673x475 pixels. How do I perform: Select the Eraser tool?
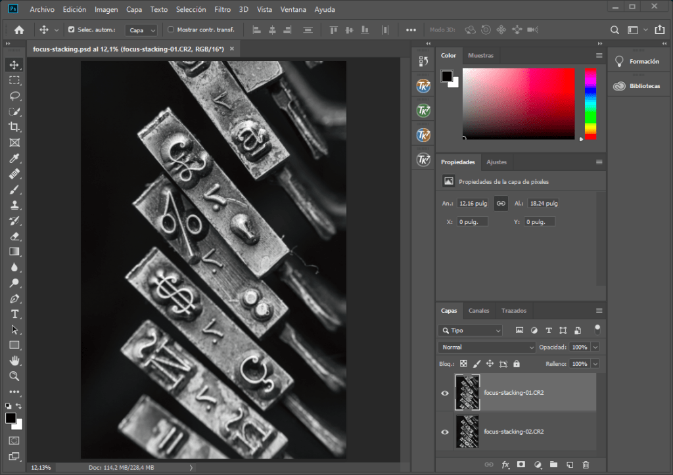click(14, 236)
